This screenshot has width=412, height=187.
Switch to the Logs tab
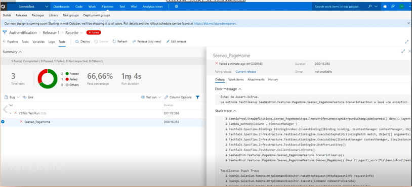point(52,41)
